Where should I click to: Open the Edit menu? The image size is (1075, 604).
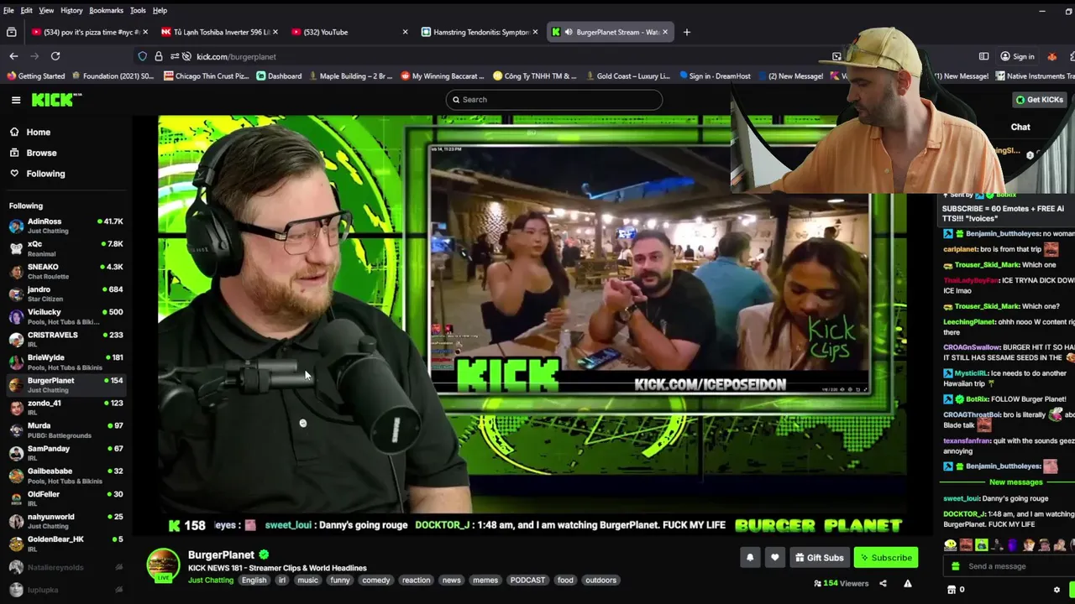[x=27, y=10]
